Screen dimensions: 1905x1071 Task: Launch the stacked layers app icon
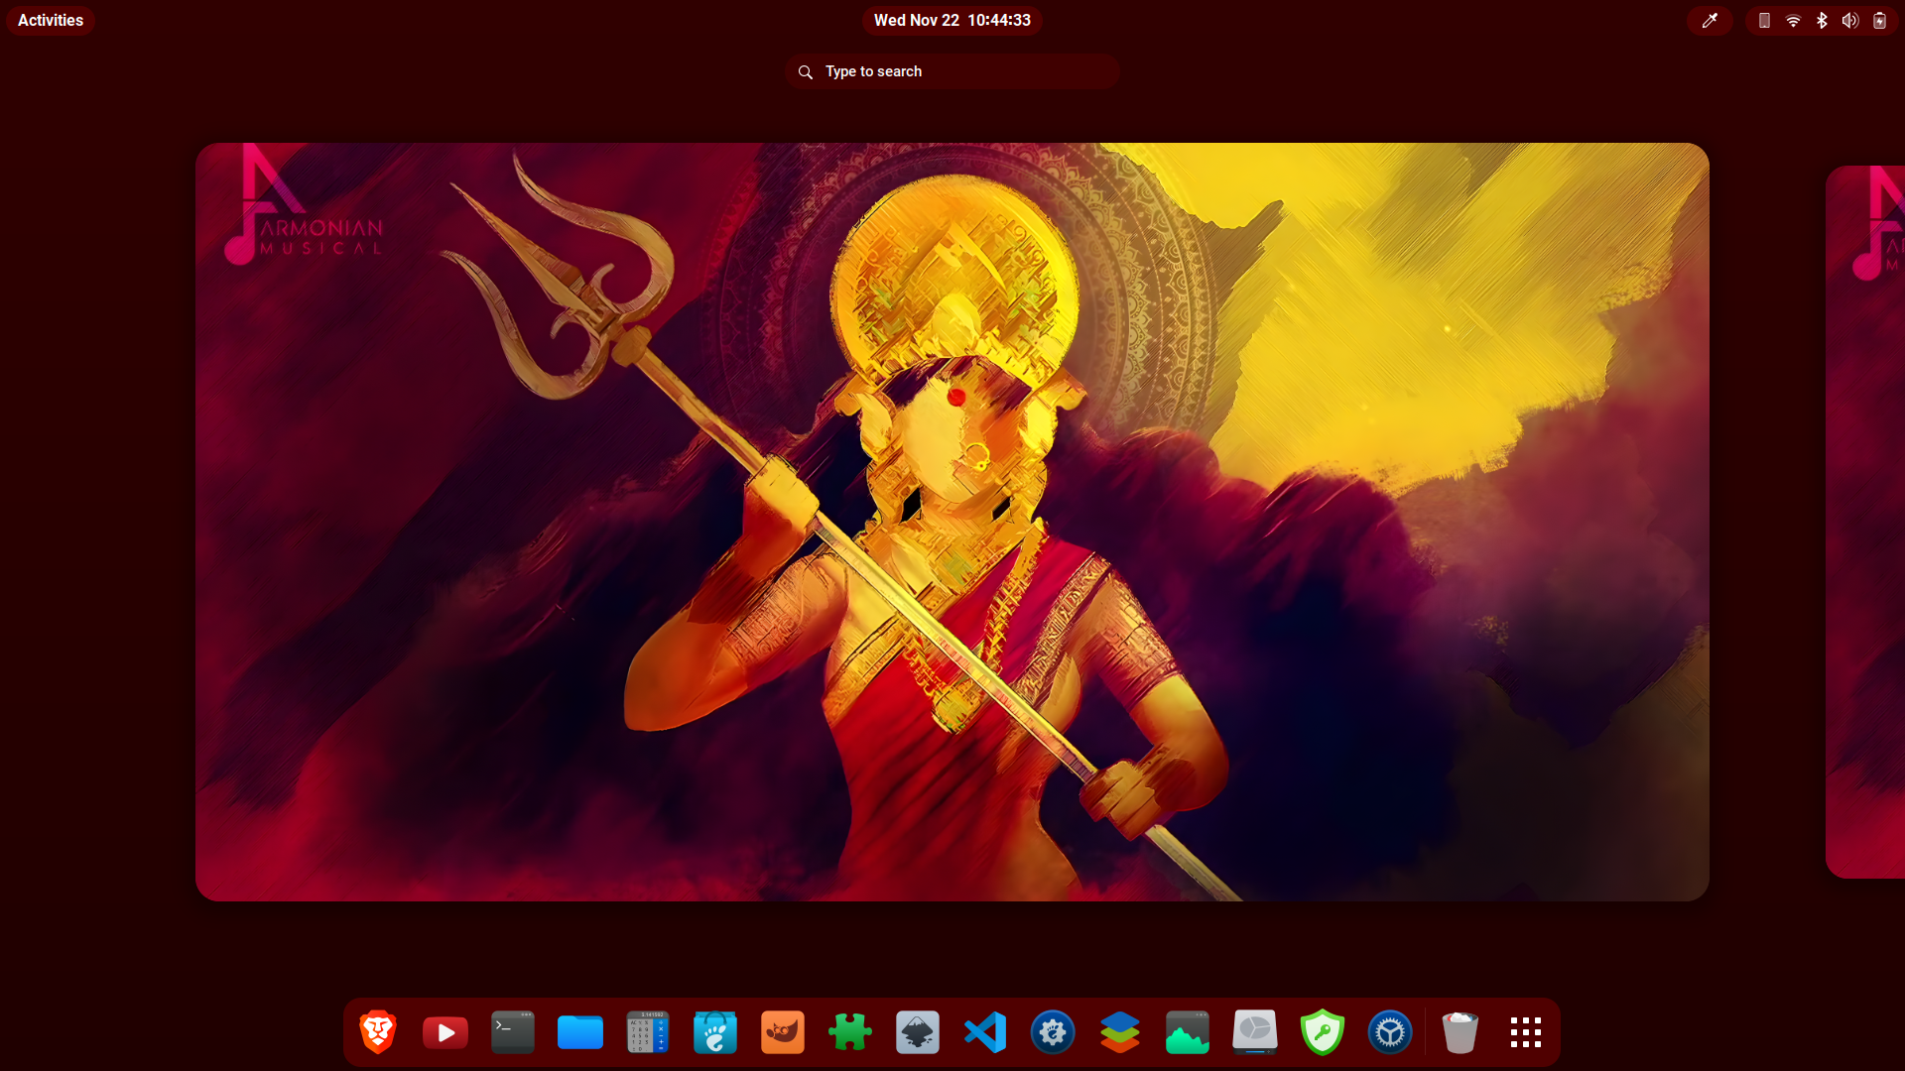(1120, 1032)
